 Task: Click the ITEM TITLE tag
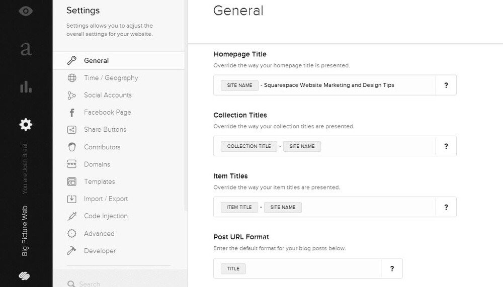pyautogui.click(x=239, y=207)
